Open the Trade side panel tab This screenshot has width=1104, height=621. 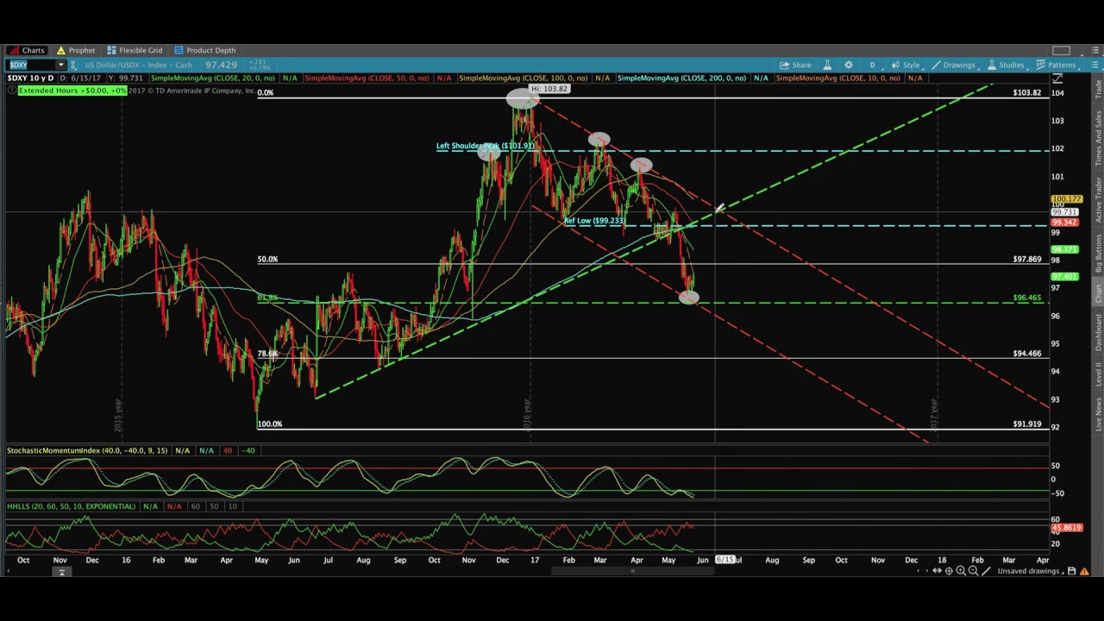1098,89
